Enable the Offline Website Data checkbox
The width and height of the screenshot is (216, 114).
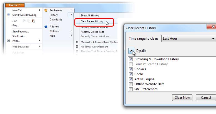point(131,84)
